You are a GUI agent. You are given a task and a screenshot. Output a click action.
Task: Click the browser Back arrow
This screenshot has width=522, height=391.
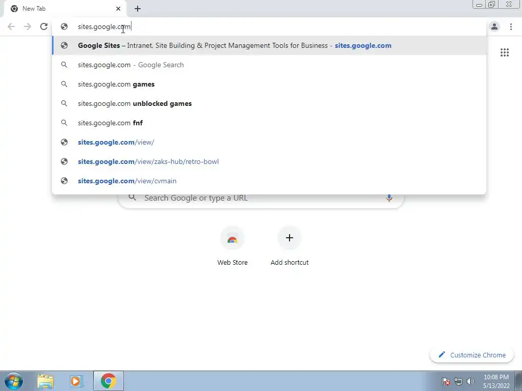pyautogui.click(x=11, y=26)
